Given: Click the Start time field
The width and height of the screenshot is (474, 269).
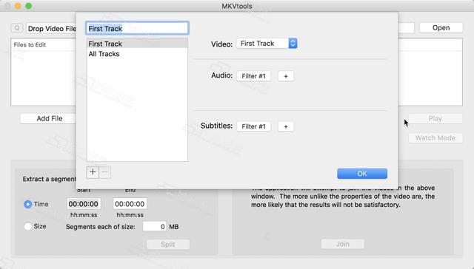Looking at the screenshot, I should pyautogui.click(x=84, y=204).
